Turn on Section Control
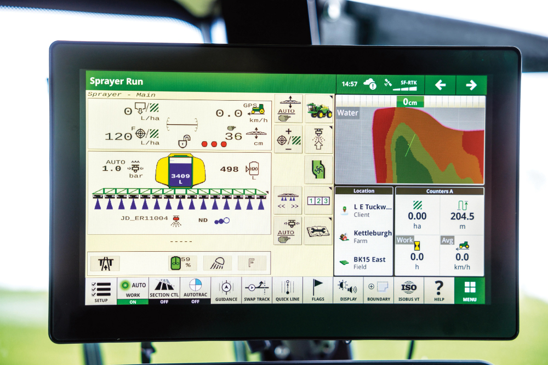This screenshot has height=365, width=548. point(164,290)
